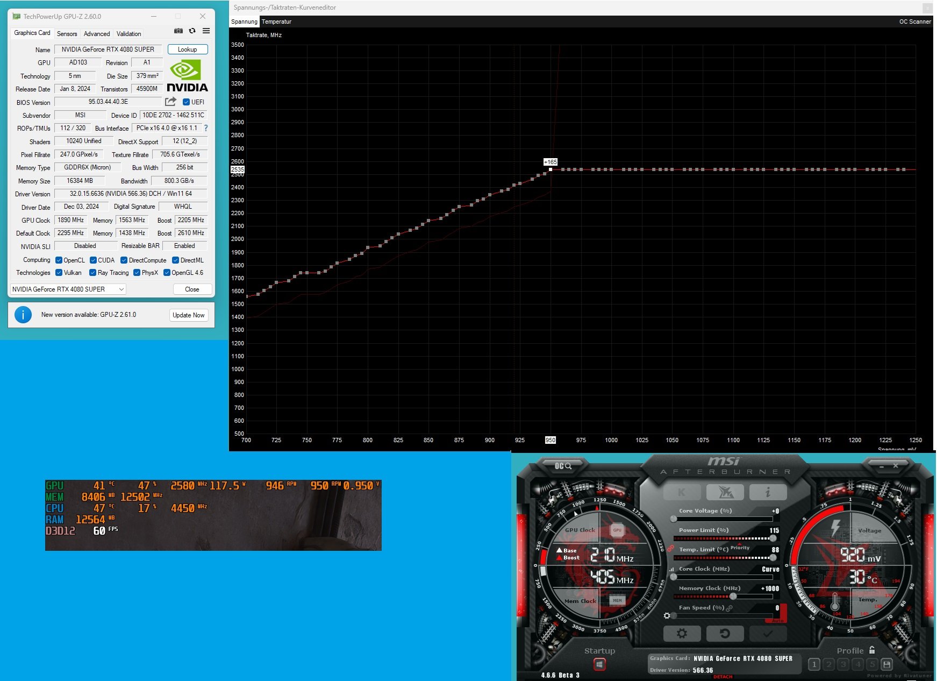This screenshot has width=937, height=681.
Task: Click the Bus Interface question mark icon
Action: (205, 128)
